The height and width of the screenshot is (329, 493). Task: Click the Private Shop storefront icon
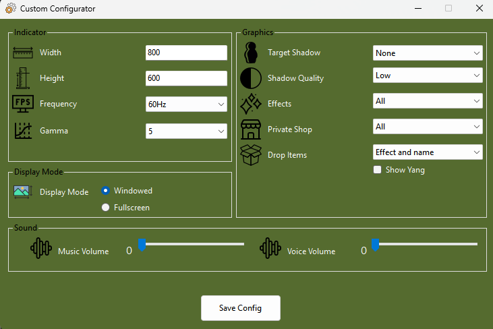pos(251,129)
